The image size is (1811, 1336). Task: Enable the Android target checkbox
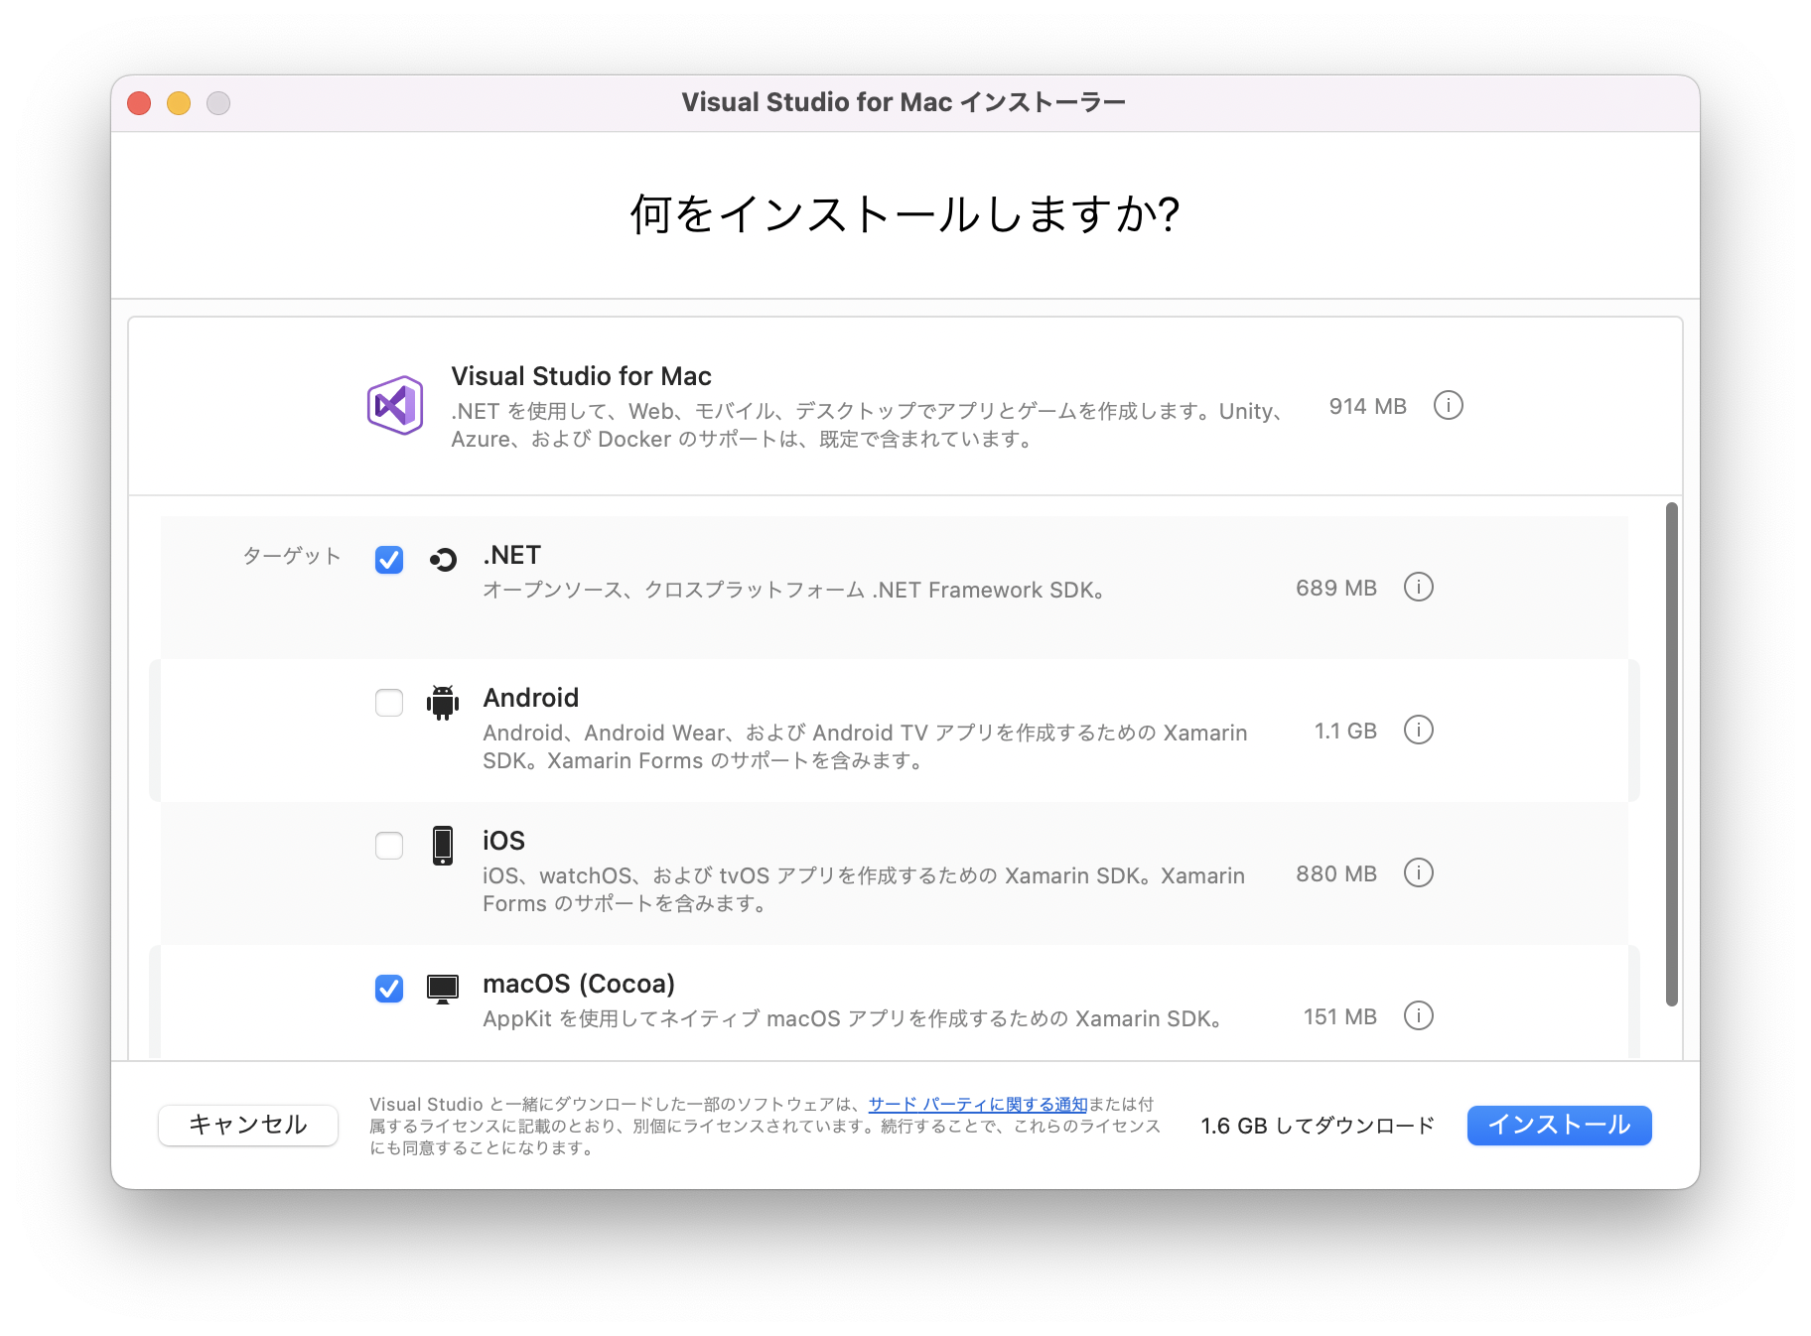click(389, 703)
